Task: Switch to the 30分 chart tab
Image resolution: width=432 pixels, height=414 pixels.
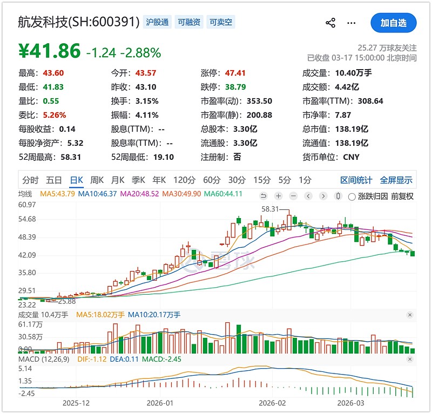Action: (237, 180)
